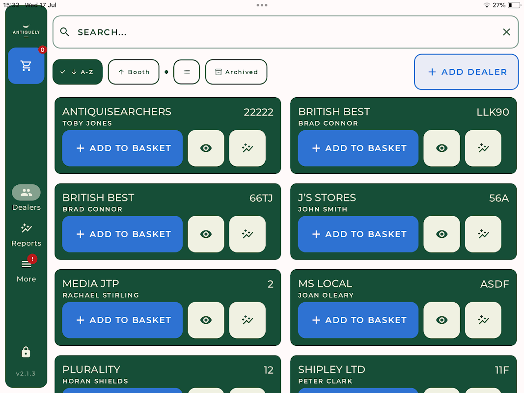Click the Add Dealer button
The image size is (524, 393).
click(466, 72)
